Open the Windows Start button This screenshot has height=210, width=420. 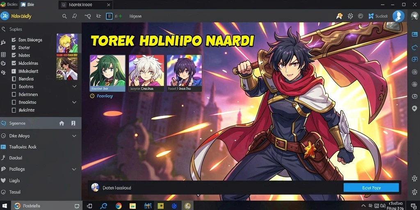(5, 206)
